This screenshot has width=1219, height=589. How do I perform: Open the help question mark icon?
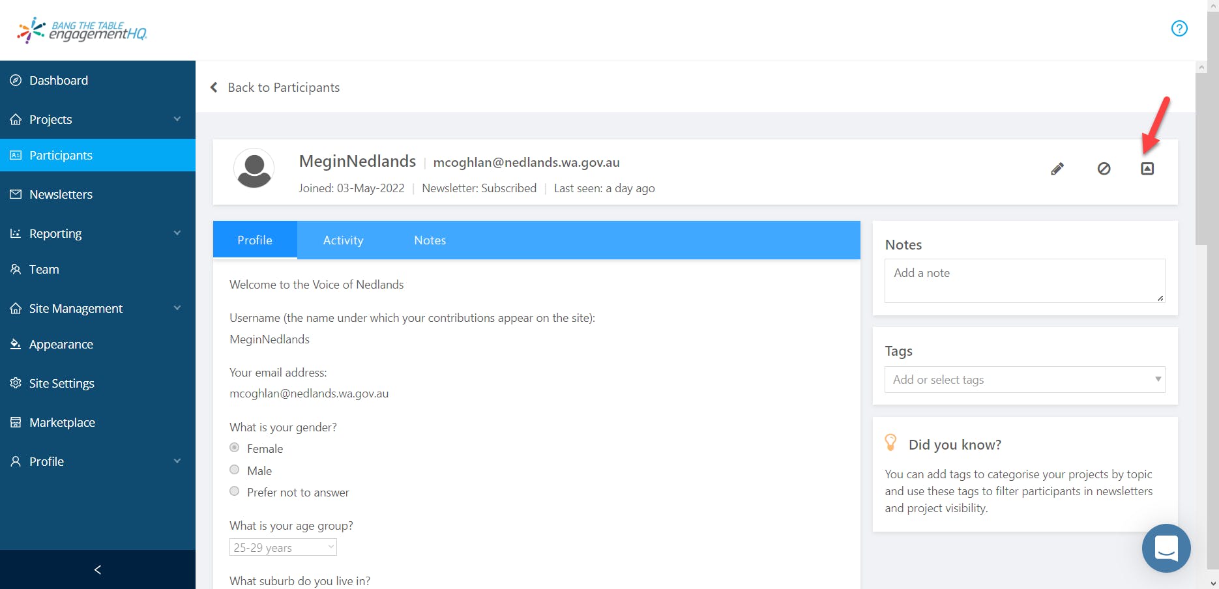tap(1179, 29)
